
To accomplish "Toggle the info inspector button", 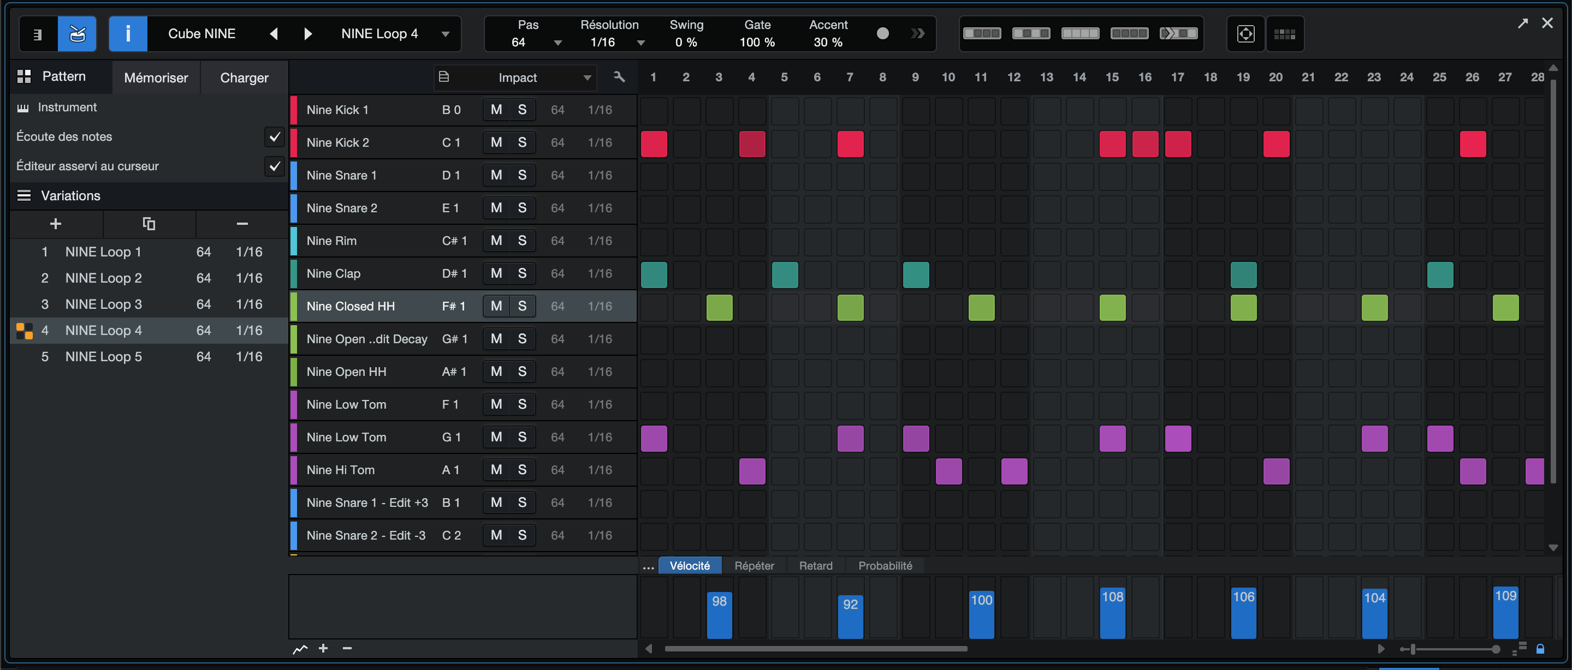I will tap(128, 33).
